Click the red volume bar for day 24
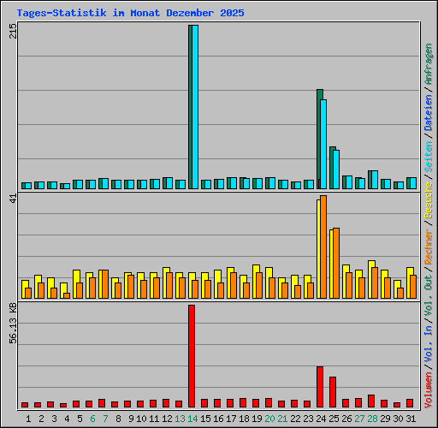438x428 pixels. [320, 387]
